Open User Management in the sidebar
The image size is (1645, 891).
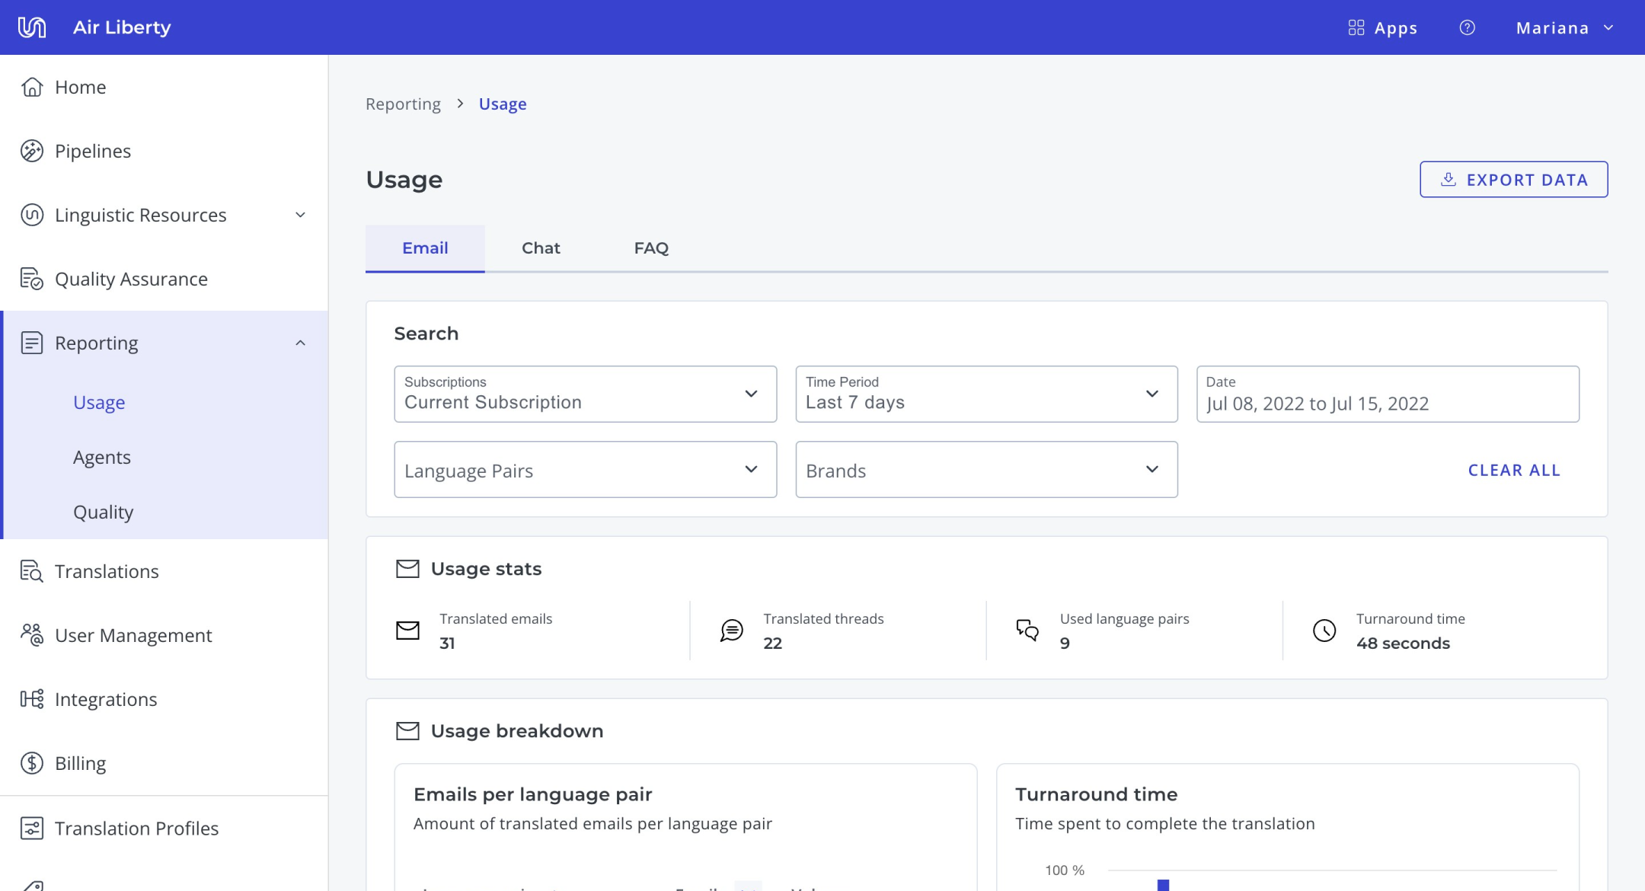pos(164,635)
